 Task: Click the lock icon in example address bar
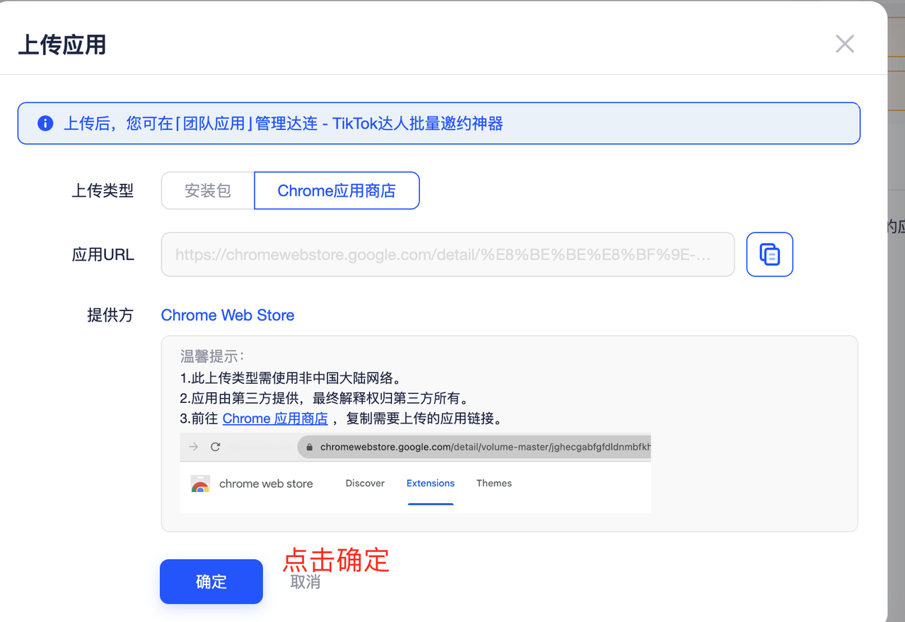coord(310,447)
